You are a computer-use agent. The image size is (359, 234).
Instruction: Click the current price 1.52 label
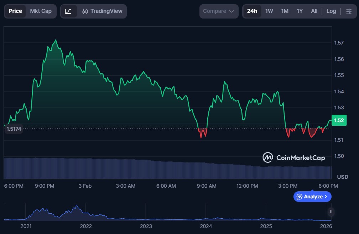pyautogui.click(x=339, y=120)
